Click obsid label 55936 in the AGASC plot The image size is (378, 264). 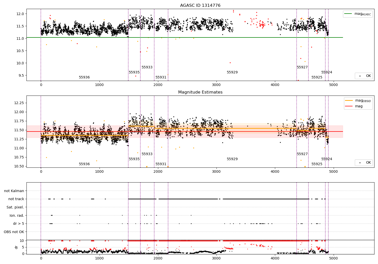84,77
